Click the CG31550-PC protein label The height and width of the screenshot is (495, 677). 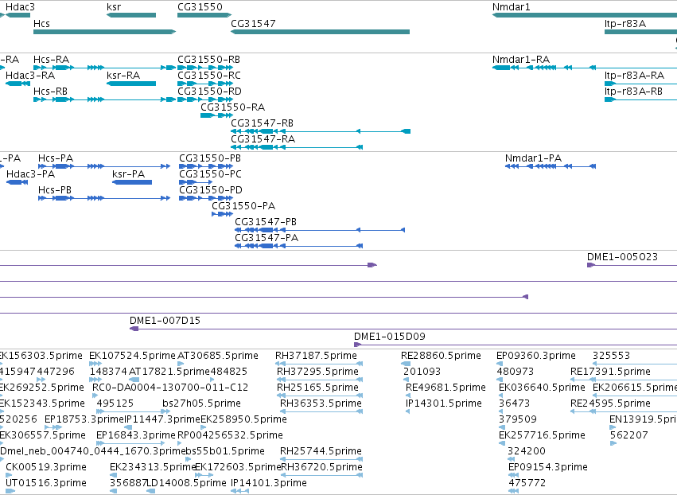click(x=210, y=174)
